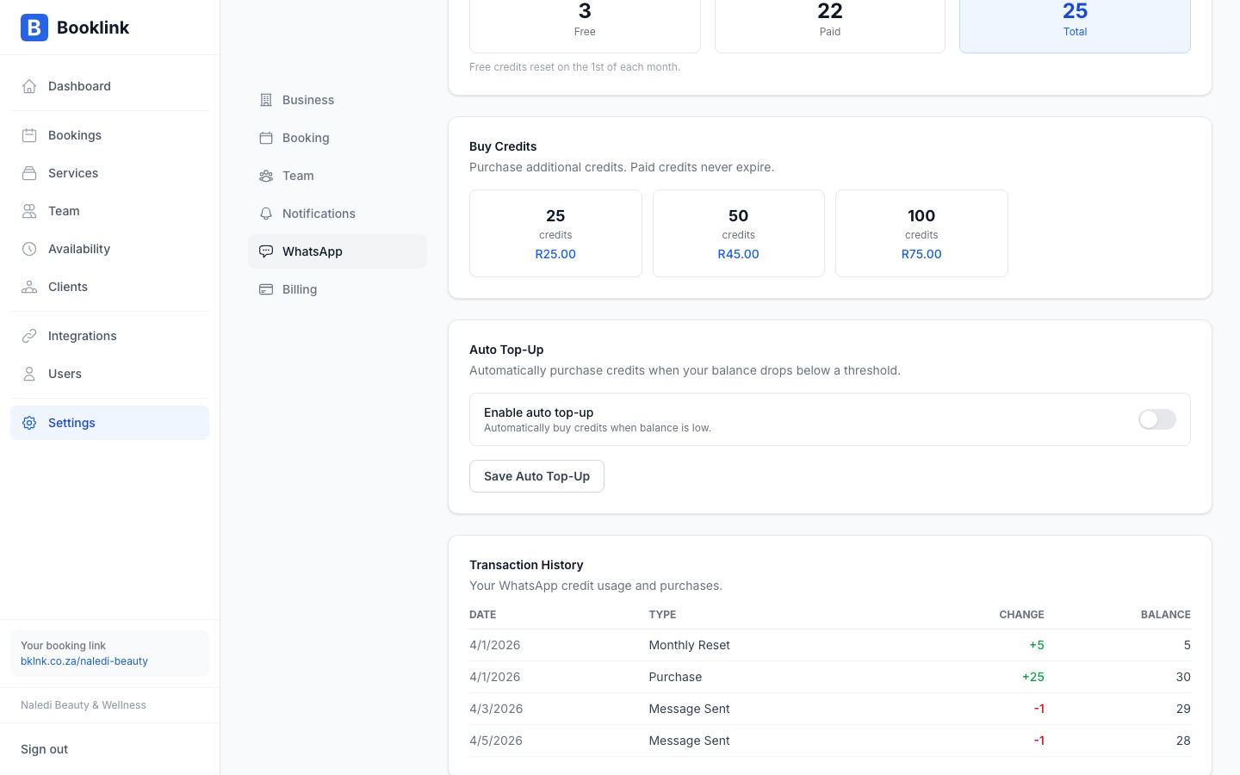The image size is (1240, 775).
Task: Select the 50 credits for R45.00 option
Action: tap(738, 233)
